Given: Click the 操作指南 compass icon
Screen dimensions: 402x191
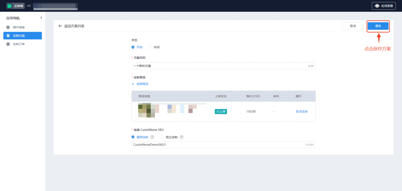Looking at the screenshot, I should 8,27.
